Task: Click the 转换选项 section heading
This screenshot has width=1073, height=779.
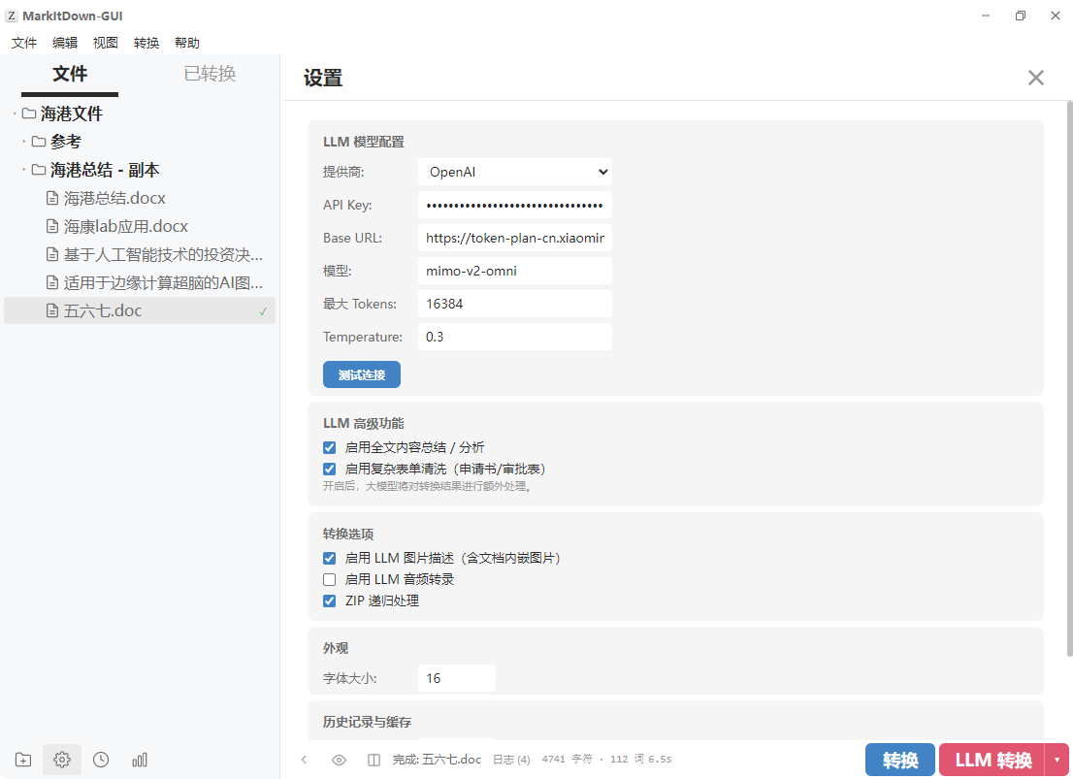Action: [x=348, y=534]
